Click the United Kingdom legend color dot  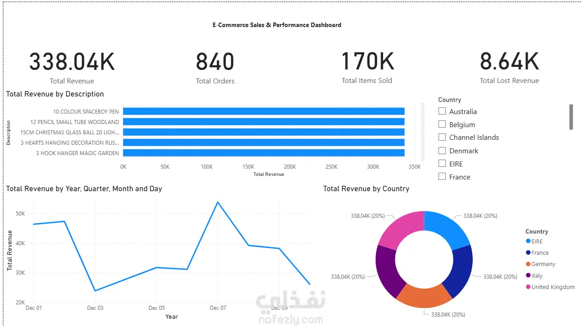click(528, 287)
